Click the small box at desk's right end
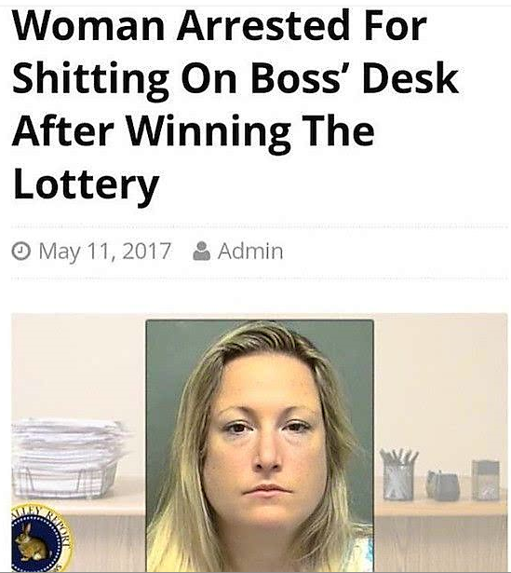This screenshot has width=511, height=573. click(486, 480)
